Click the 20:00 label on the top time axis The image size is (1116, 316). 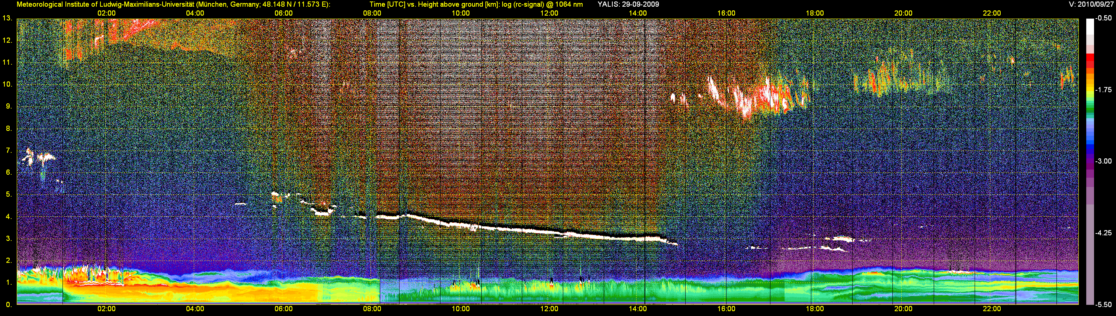903,13
